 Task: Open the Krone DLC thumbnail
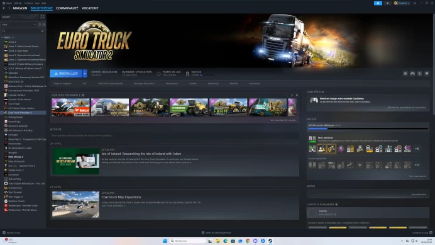click(189, 107)
